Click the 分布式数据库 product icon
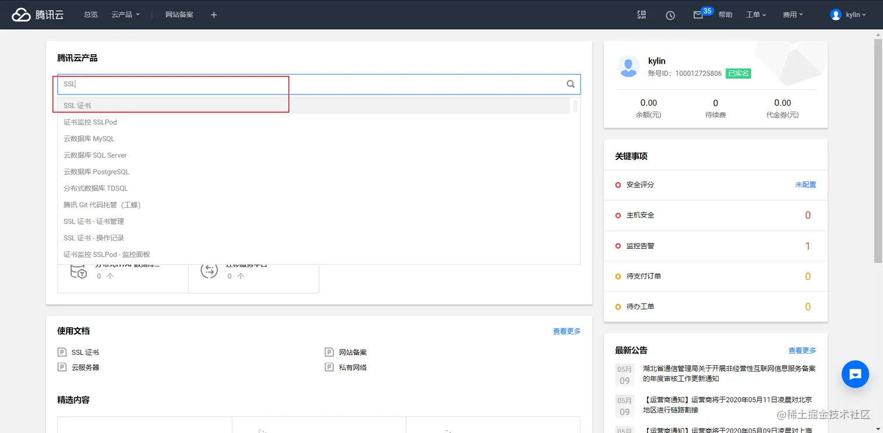The image size is (883, 433). click(x=78, y=271)
